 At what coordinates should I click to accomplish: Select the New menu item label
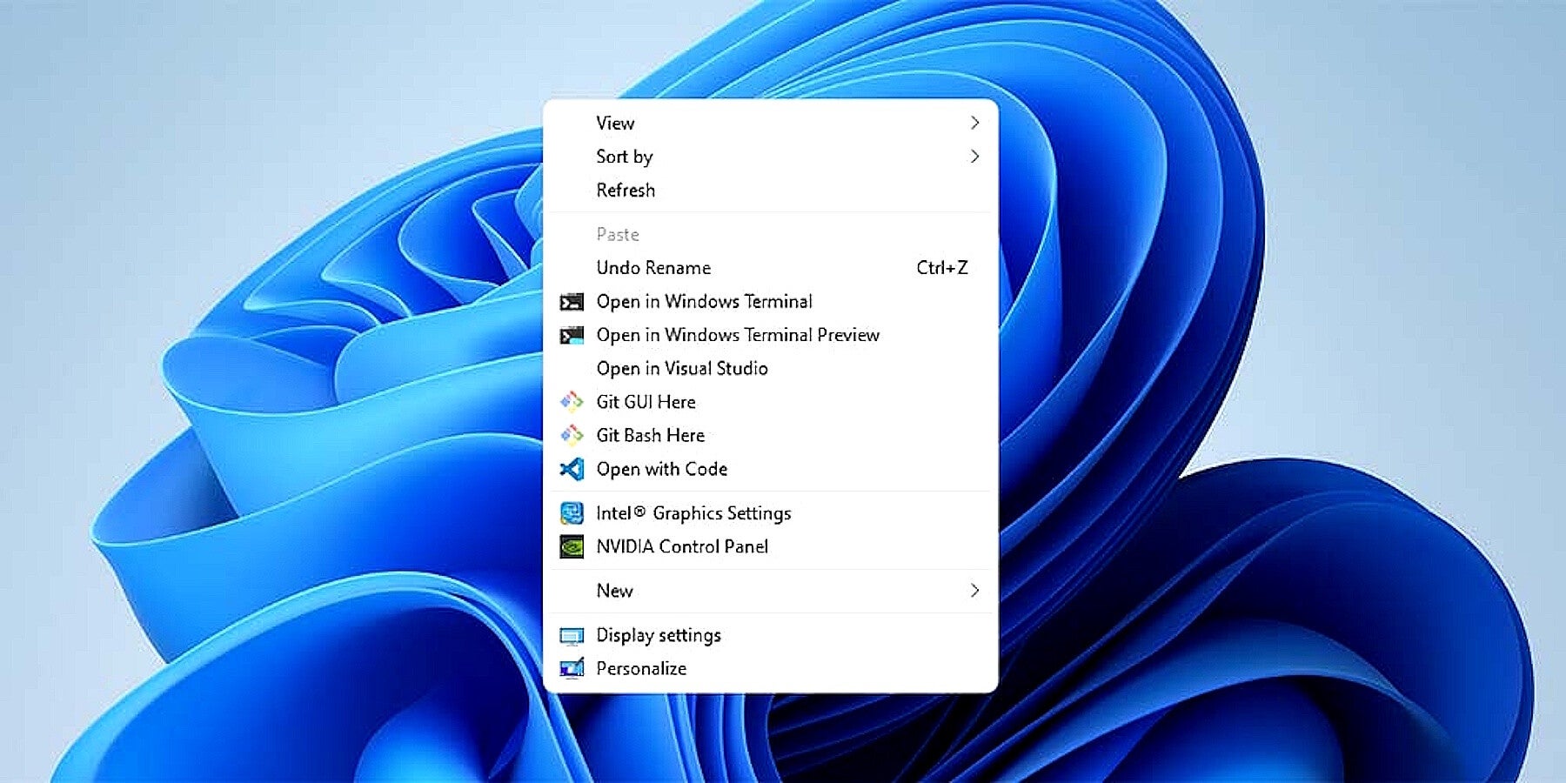(x=614, y=591)
